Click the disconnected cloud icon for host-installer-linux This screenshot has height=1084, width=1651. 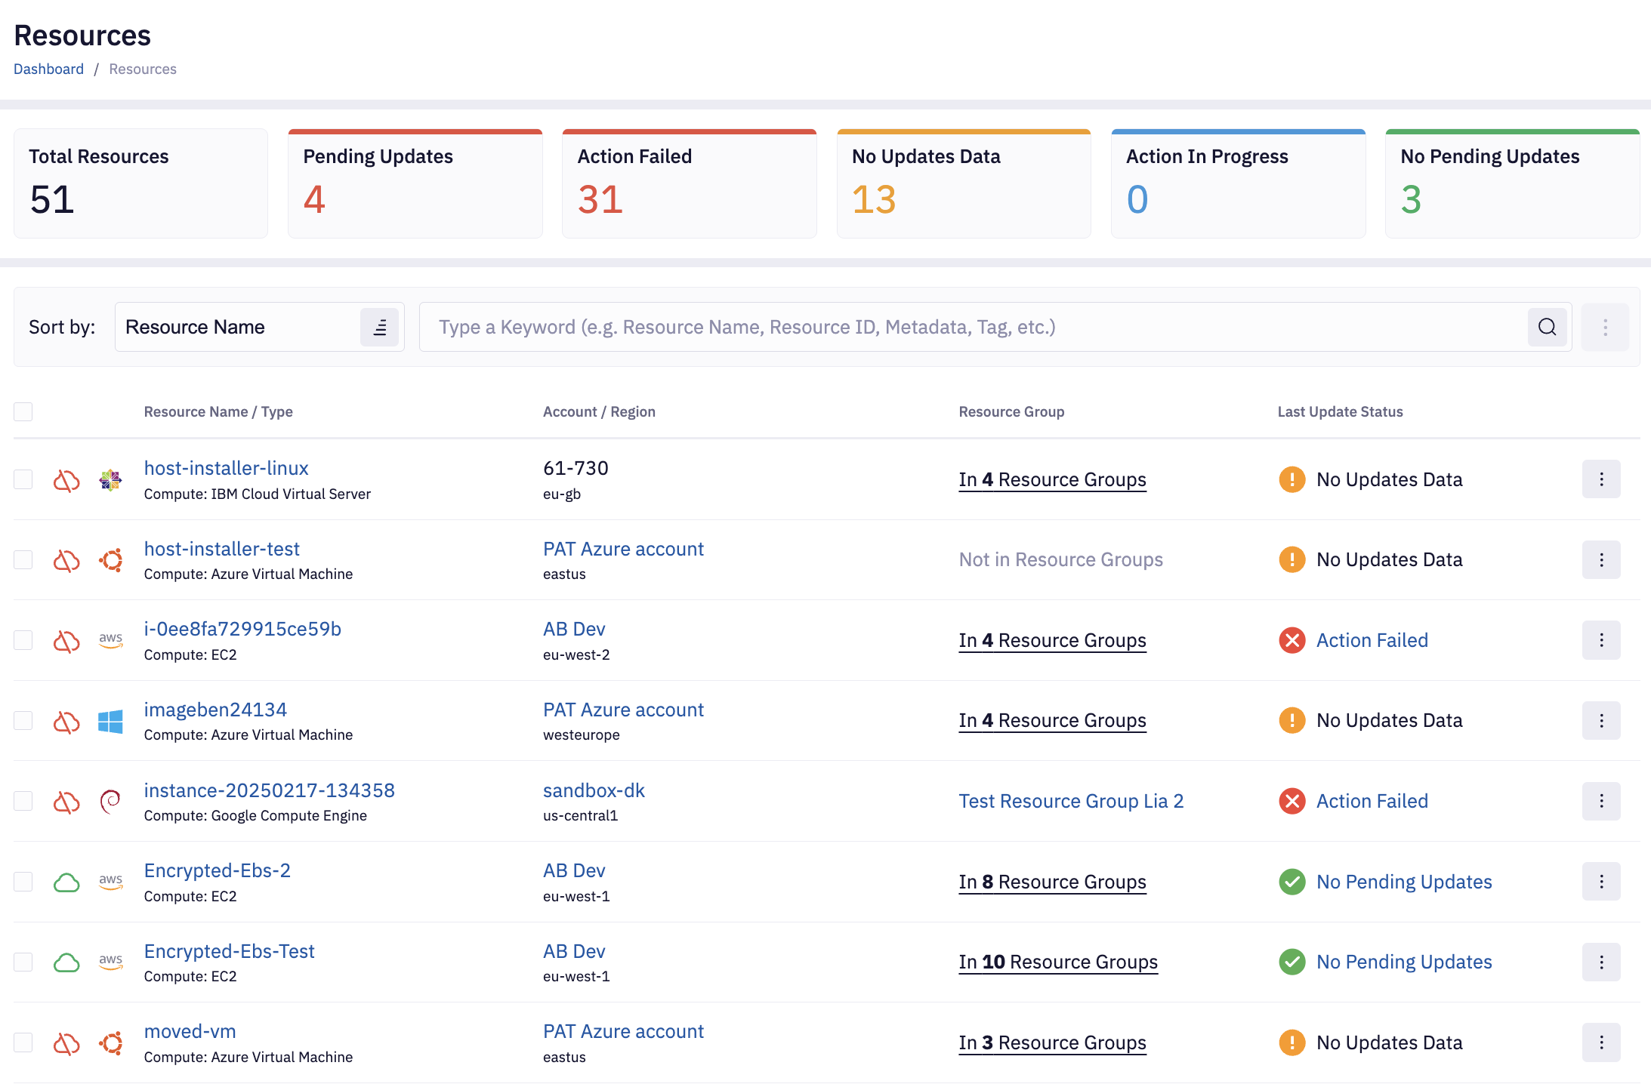pos(66,480)
